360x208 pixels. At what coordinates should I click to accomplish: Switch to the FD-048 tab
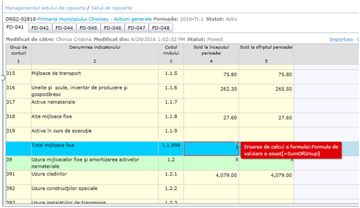[161, 28]
